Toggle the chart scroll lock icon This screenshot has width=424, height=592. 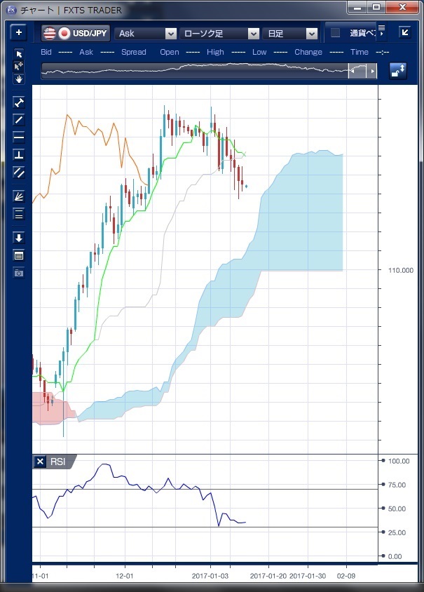398,71
